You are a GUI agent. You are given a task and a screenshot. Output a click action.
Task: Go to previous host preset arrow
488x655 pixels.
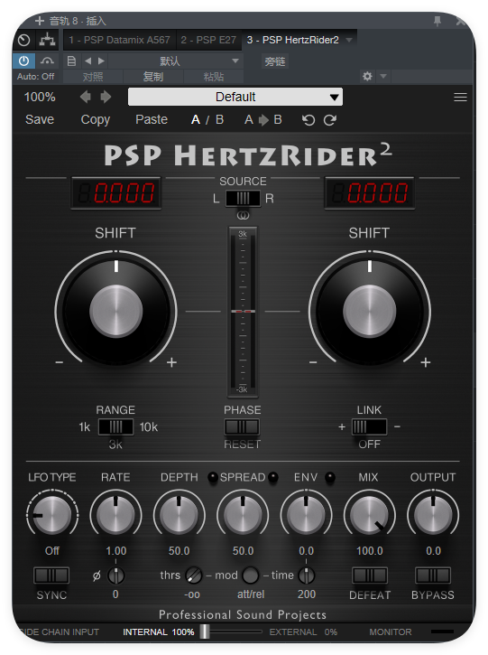pyautogui.click(x=88, y=61)
